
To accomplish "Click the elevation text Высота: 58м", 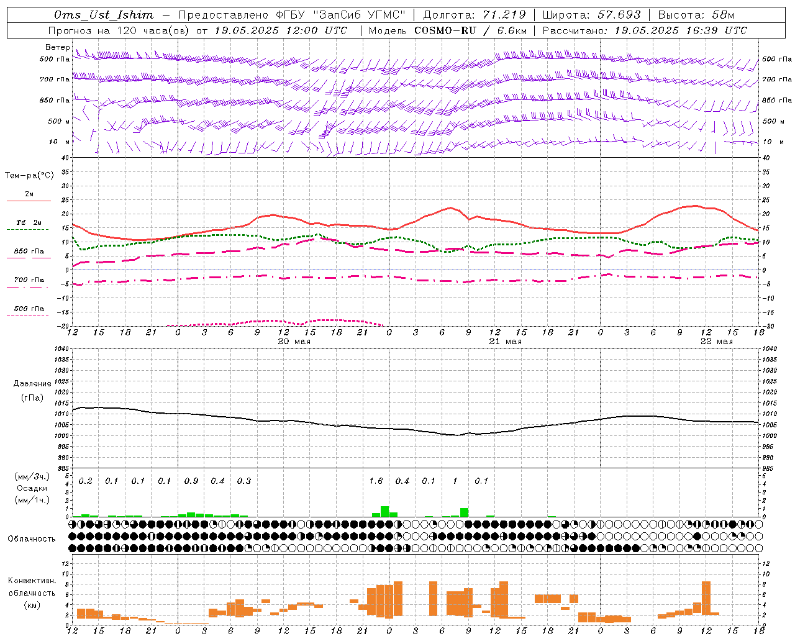I will (696, 15).
